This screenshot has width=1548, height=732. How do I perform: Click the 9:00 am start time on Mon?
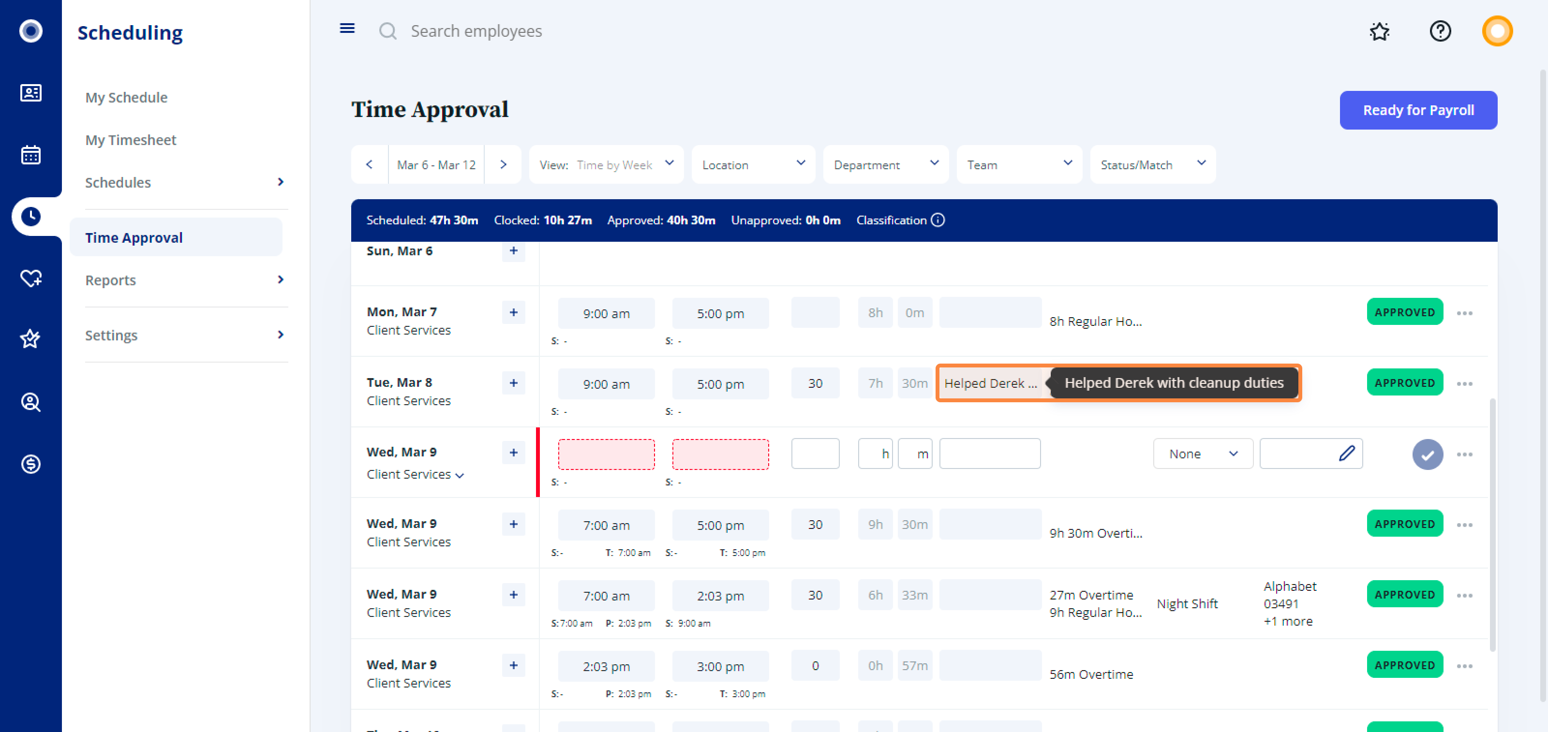606,313
